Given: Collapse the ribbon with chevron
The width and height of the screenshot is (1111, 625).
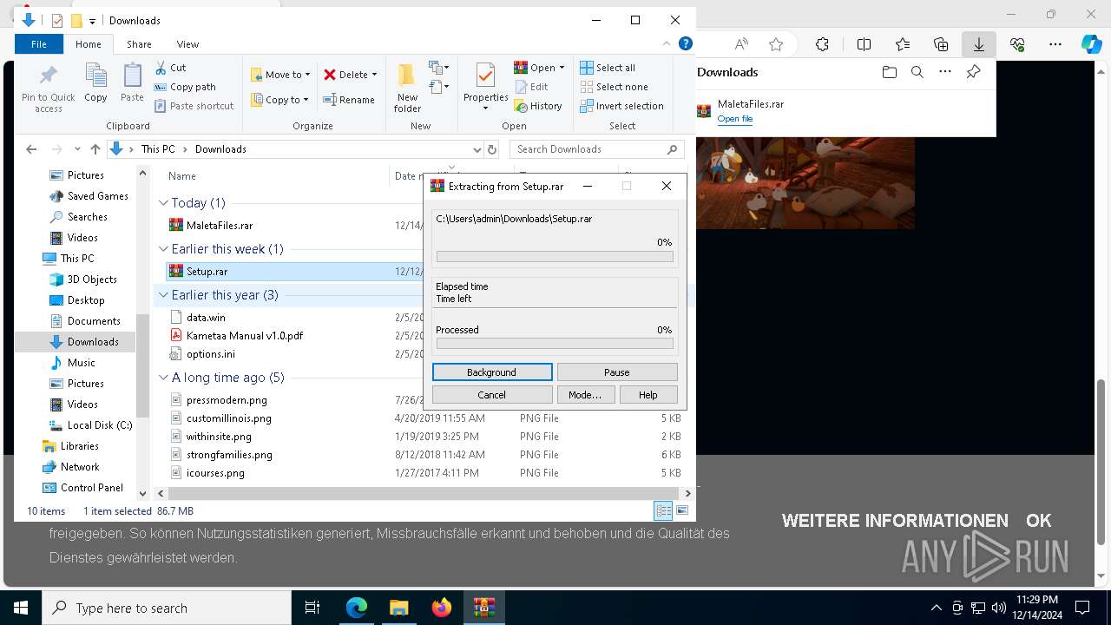Looking at the screenshot, I should (667, 43).
